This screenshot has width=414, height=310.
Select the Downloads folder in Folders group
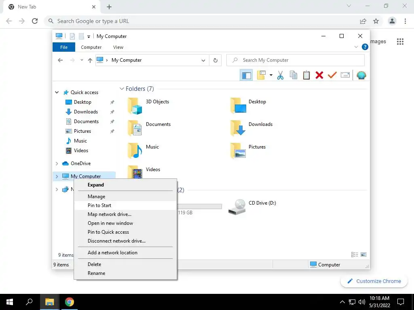click(x=251, y=128)
